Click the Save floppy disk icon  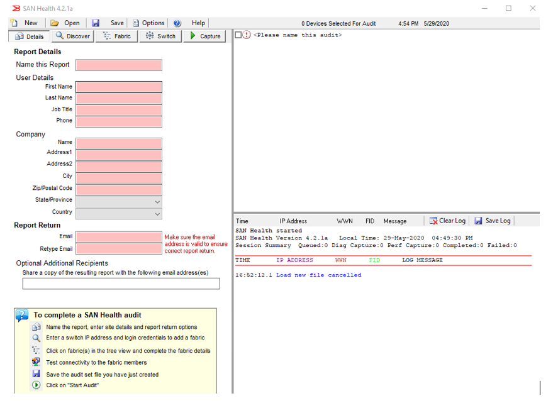[96, 23]
